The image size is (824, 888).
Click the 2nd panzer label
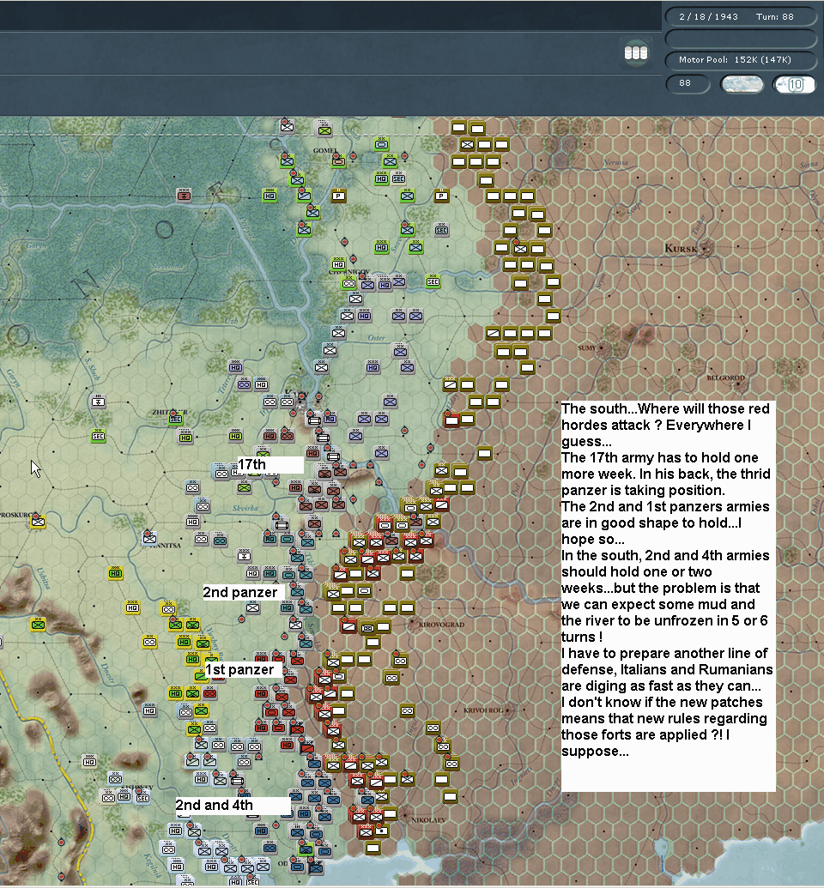click(x=243, y=591)
